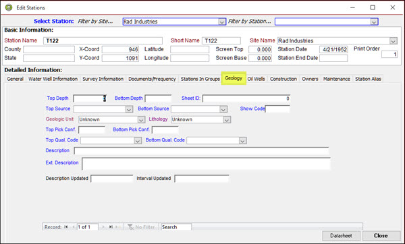Open the Water Well Information tab

tap(53, 79)
